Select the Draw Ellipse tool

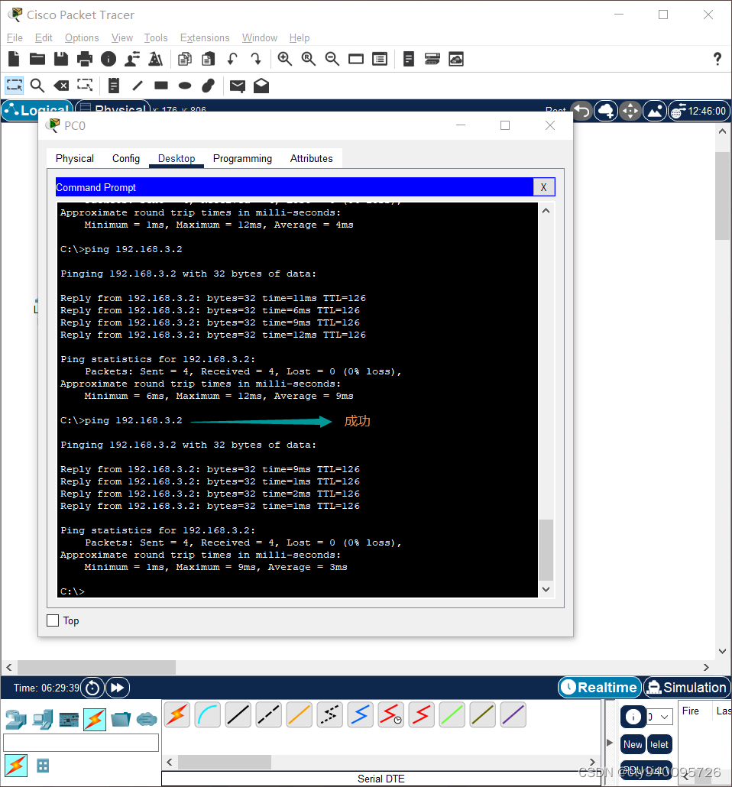point(185,86)
